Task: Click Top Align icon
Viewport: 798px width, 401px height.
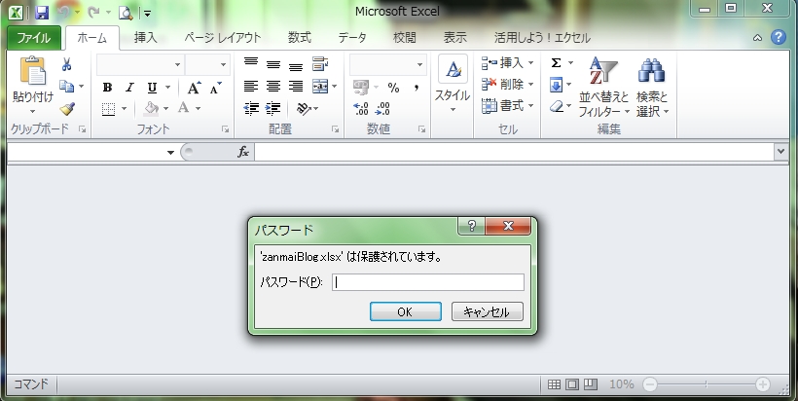Action: [x=250, y=63]
